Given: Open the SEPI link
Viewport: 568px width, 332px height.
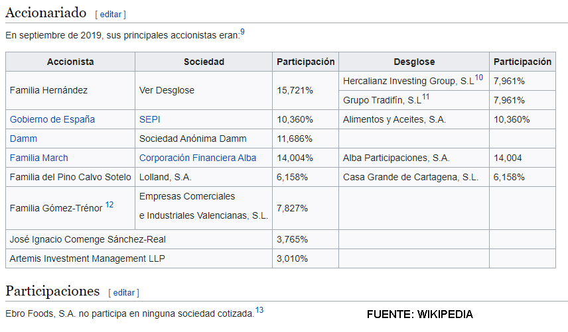Looking at the screenshot, I should coord(149,119).
